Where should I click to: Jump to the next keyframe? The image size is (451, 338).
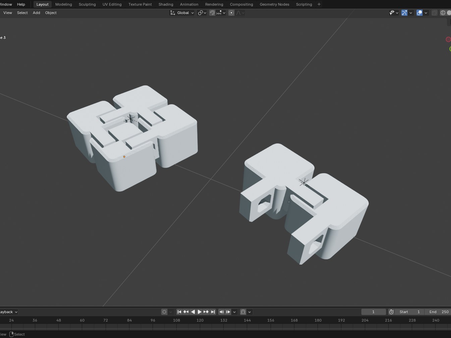[x=206, y=312]
